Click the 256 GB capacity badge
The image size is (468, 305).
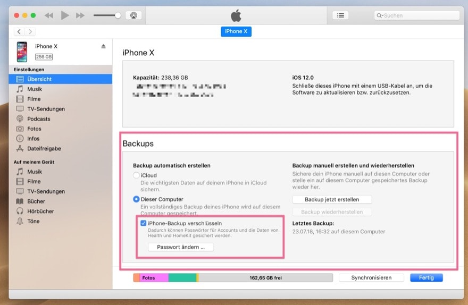tap(44, 57)
